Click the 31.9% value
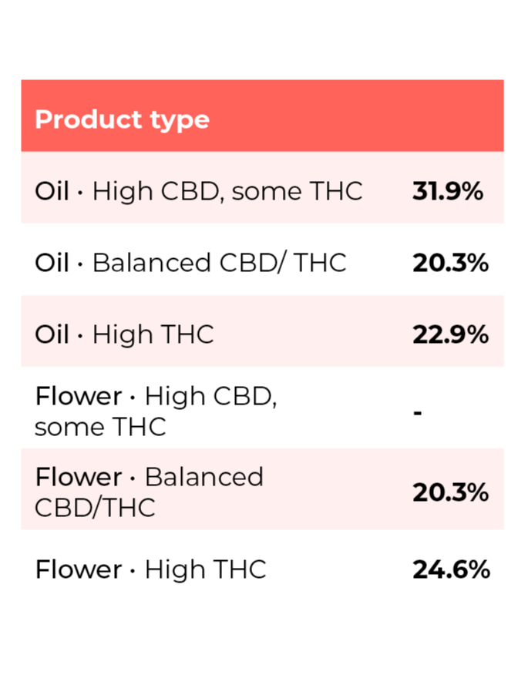Screen dimensions: 528x685 pyautogui.click(x=448, y=191)
